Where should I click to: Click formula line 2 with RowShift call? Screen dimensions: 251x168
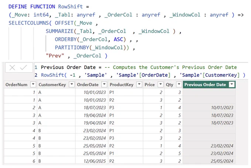click(x=143, y=75)
